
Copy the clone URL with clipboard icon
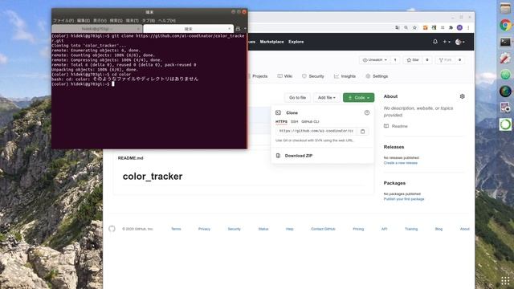click(362, 131)
